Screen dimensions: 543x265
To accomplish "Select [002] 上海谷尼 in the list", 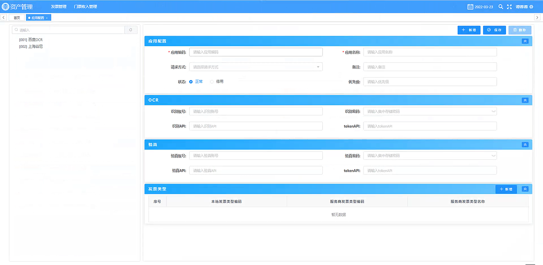I will click(31, 47).
